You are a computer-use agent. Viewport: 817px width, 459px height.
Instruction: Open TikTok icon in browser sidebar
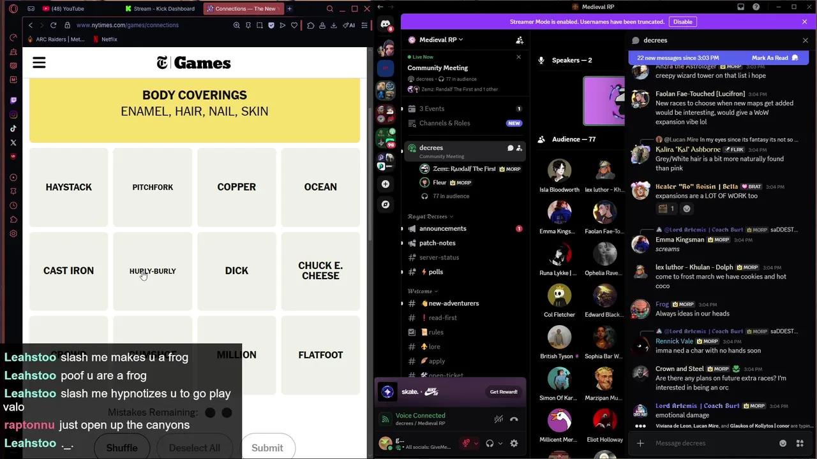(13, 128)
